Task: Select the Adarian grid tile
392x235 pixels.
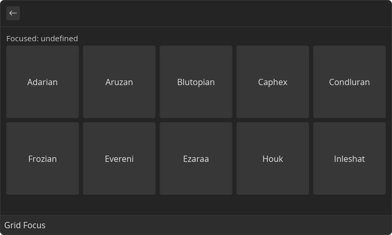Action: pos(42,81)
